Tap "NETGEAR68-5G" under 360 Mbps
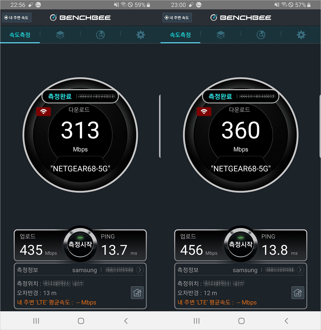The height and width of the screenshot is (330, 321). coord(241,169)
